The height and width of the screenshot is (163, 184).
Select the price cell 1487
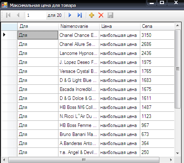(x=157, y=107)
